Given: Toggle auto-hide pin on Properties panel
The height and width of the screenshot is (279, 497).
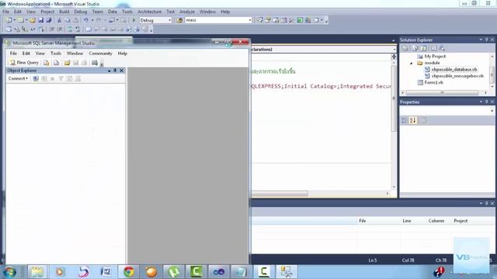Looking at the screenshot, I should (x=486, y=102).
